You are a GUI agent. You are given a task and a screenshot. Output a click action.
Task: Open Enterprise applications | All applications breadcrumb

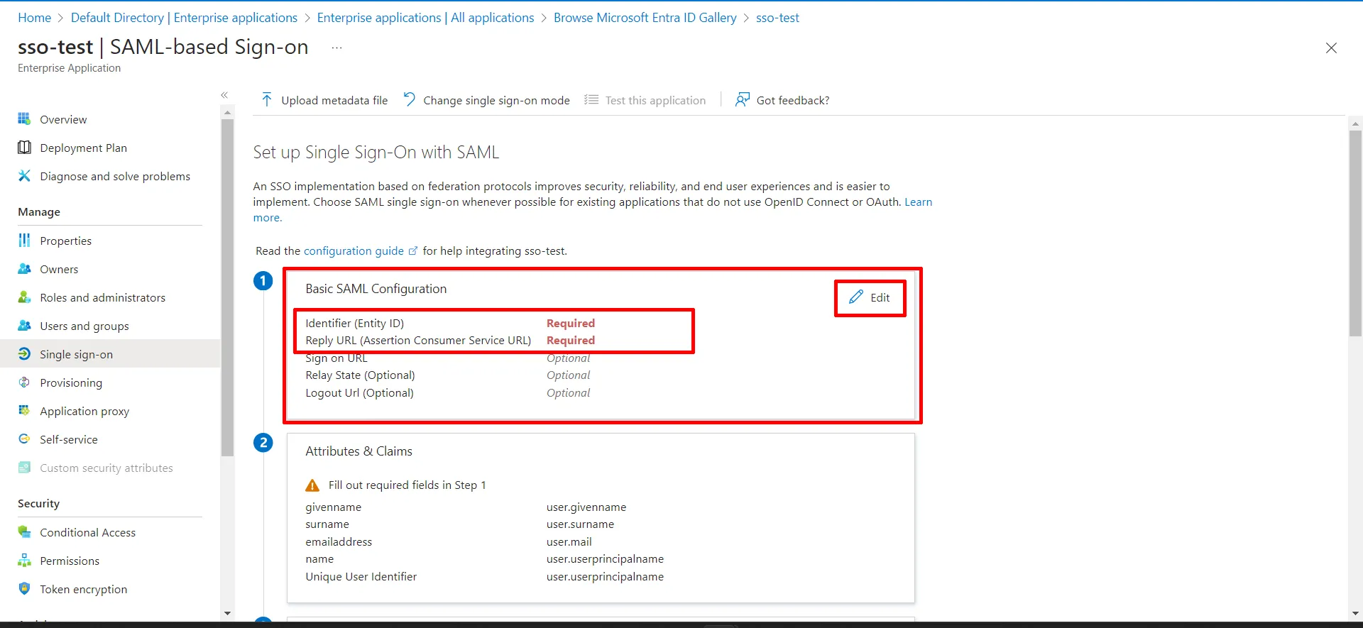pyautogui.click(x=425, y=18)
